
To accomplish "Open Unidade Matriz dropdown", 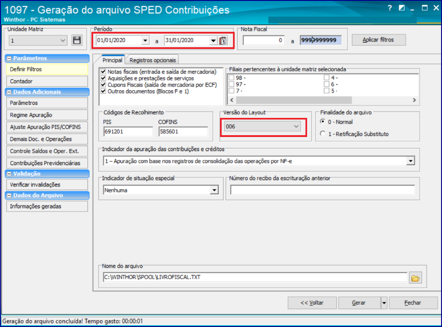I will [x=63, y=41].
